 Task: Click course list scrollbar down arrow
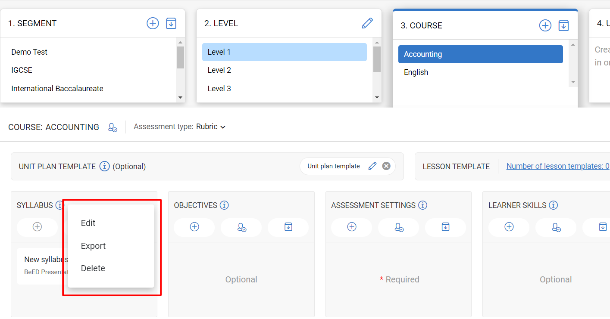click(573, 82)
